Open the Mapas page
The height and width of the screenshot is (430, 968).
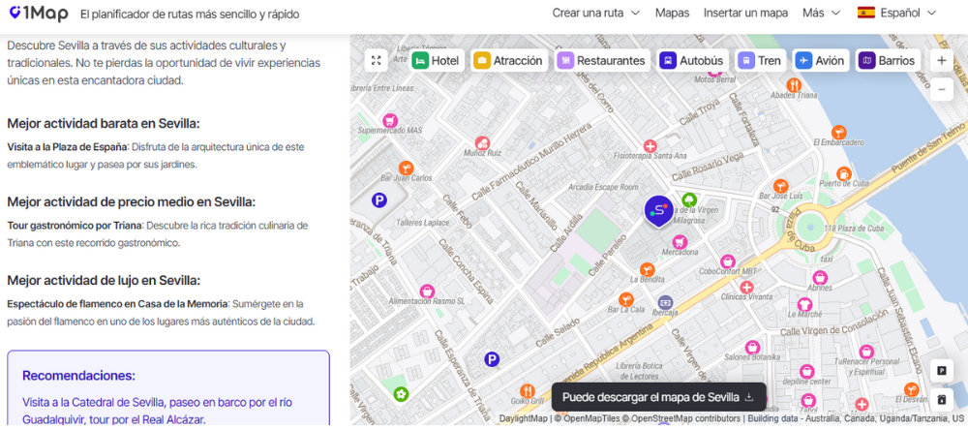pyautogui.click(x=673, y=13)
